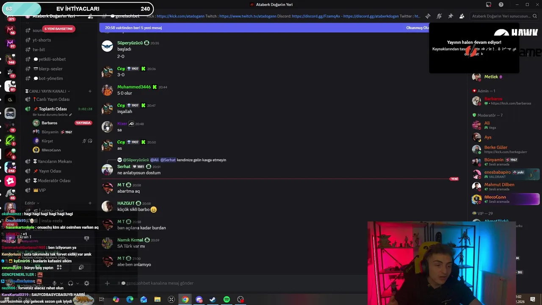
Task: Click Süperyüzücü's username in chat
Action: pos(130,43)
